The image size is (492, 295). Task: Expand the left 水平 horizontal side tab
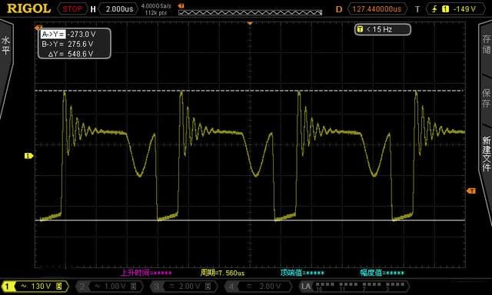[5, 45]
